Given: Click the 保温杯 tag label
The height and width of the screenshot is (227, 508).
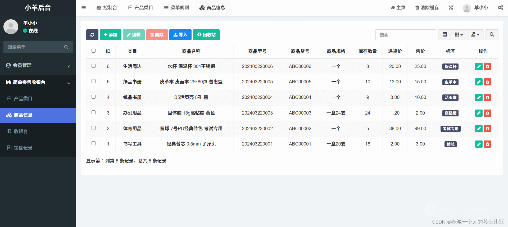Looking at the screenshot, I should 450,67.
